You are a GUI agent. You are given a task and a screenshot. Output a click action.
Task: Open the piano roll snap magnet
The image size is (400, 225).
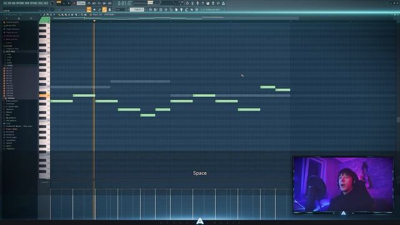coord(47,14)
